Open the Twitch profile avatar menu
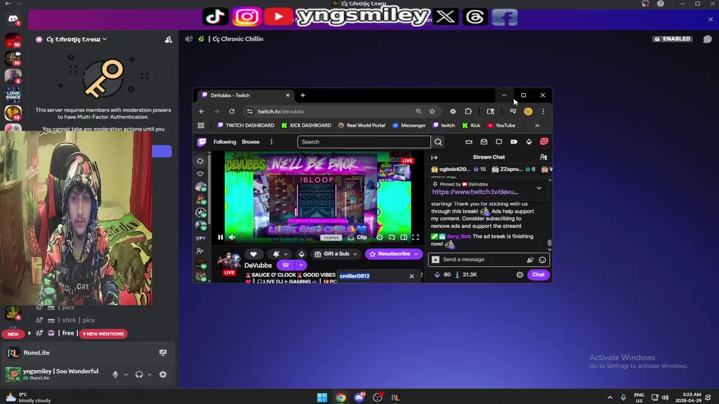The width and height of the screenshot is (719, 404). (544, 142)
